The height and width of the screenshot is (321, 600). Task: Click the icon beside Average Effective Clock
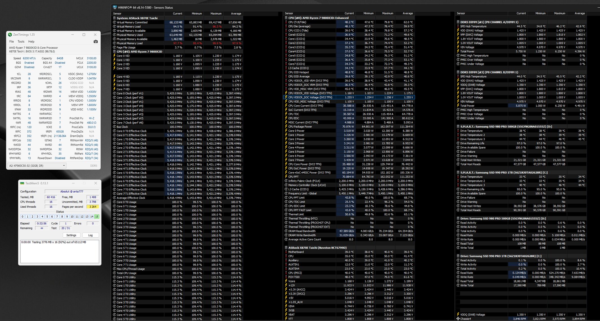[115, 198]
